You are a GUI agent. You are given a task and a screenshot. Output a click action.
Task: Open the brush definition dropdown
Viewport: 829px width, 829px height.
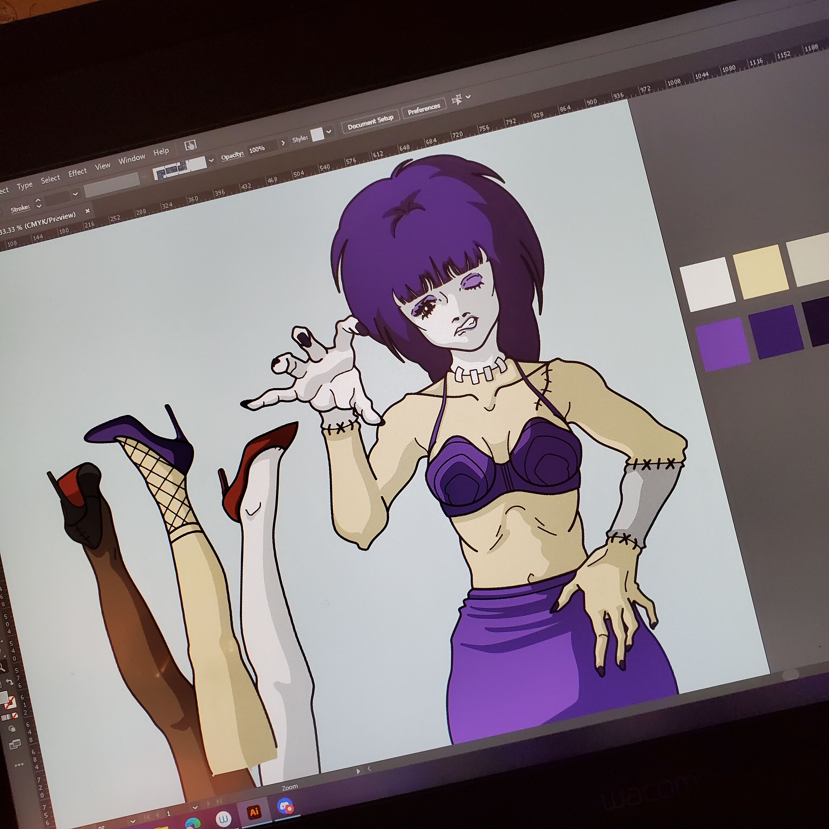(211, 160)
